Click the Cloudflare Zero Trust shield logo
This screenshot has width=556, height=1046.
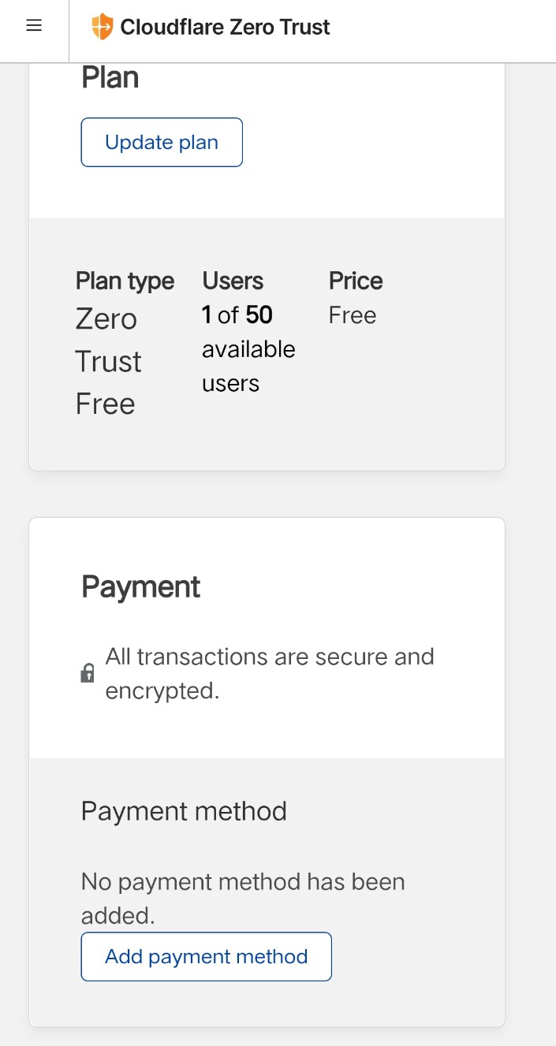click(x=101, y=26)
